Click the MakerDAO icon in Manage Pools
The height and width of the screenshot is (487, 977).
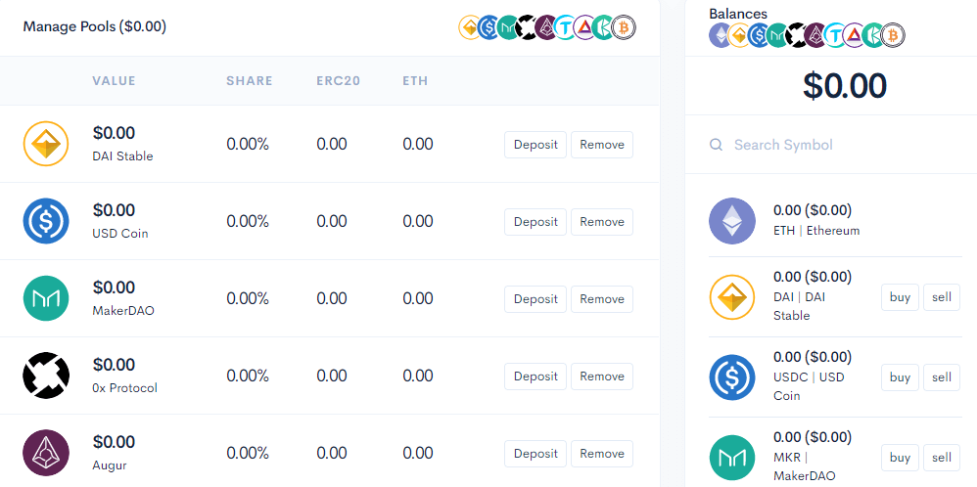[x=46, y=298]
